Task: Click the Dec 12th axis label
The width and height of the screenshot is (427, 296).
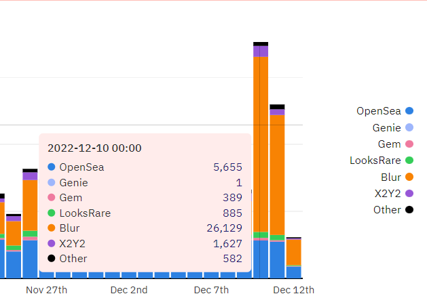Action: (x=293, y=290)
